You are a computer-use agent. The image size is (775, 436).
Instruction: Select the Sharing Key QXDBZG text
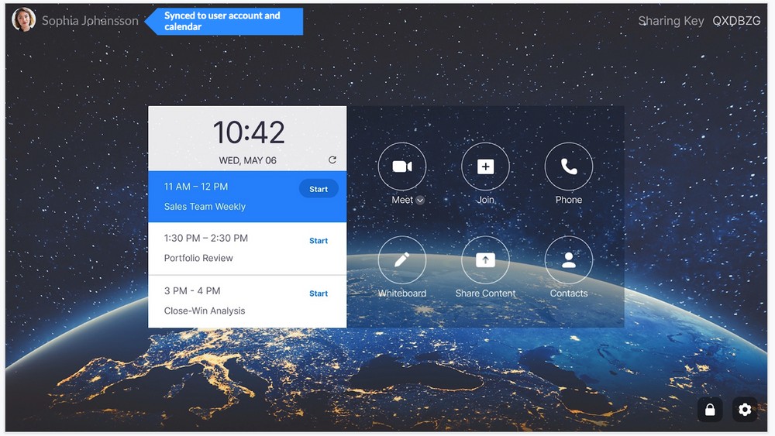699,21
